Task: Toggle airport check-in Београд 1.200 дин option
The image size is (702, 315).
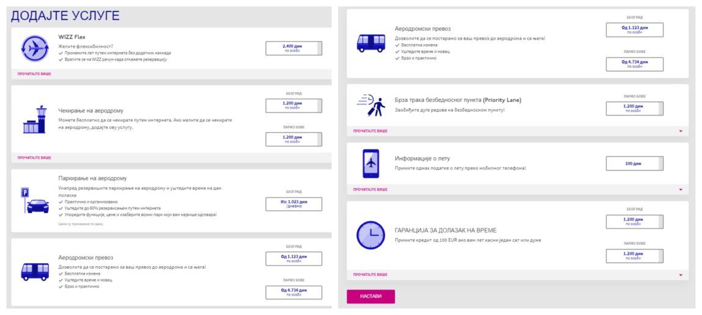Action: pos(294,106)
